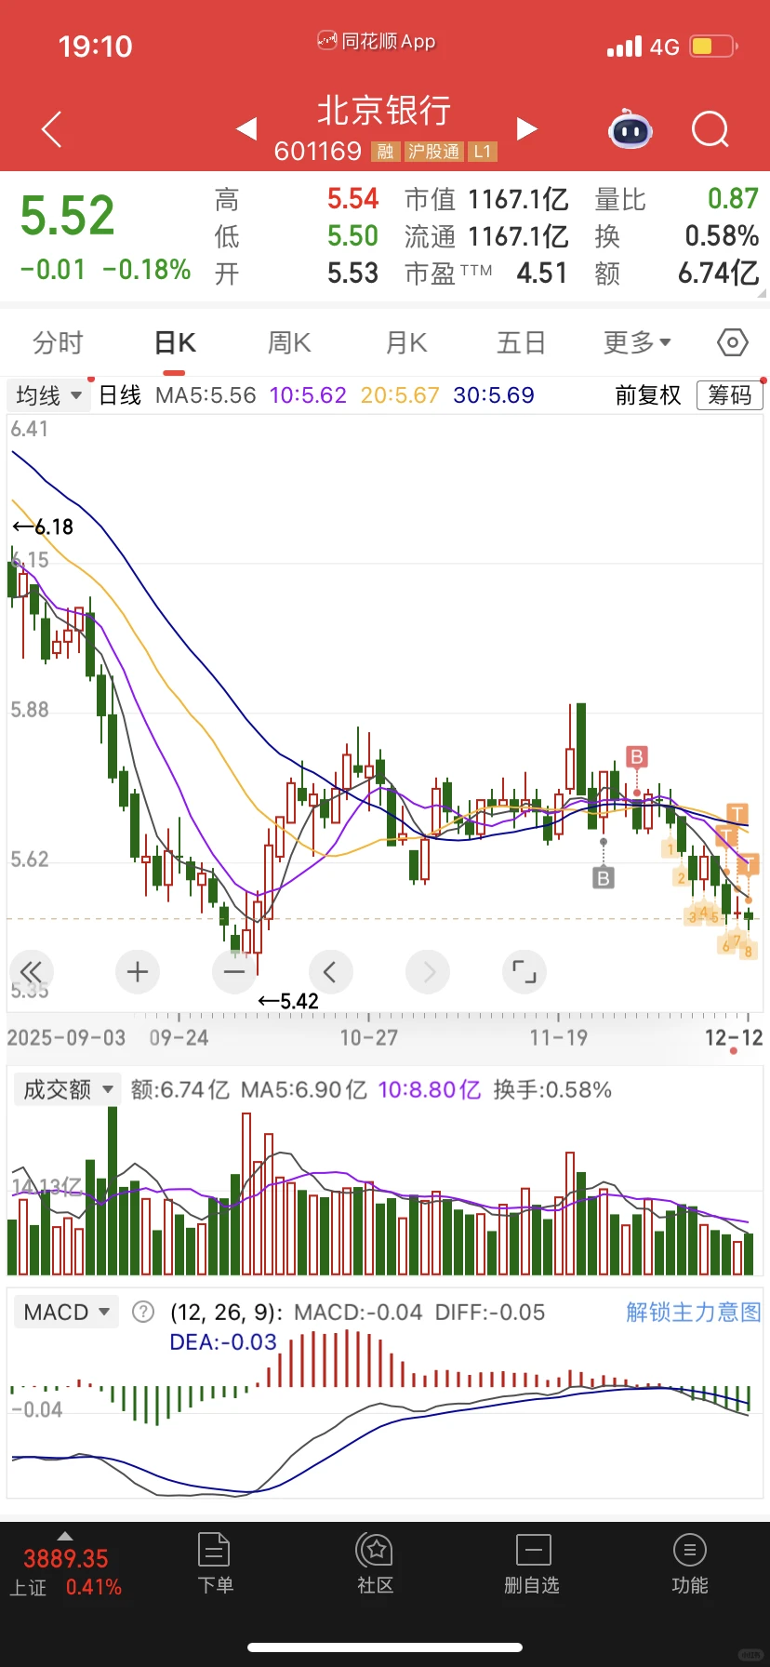The width and height of the screenshot is (770, 1667).
Task: Tap the 上证 3889.35 index ticker
Action: pyautogui.click(x=65, y=1572)
